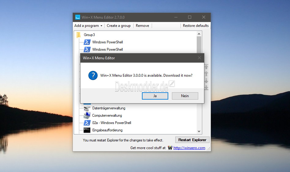This screenshot has height=172, width=290.
Task: Click the 02a - Windows PowerShell icon
Action: (x=87, y=123)
